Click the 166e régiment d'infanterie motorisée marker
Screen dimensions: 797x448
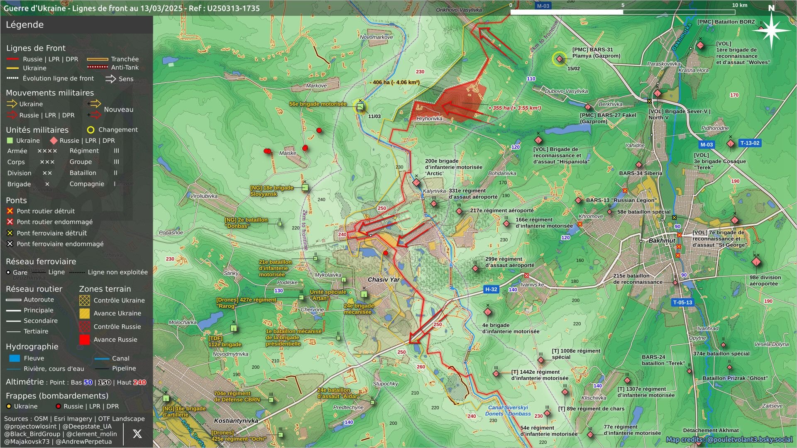[x=506, y=224]
